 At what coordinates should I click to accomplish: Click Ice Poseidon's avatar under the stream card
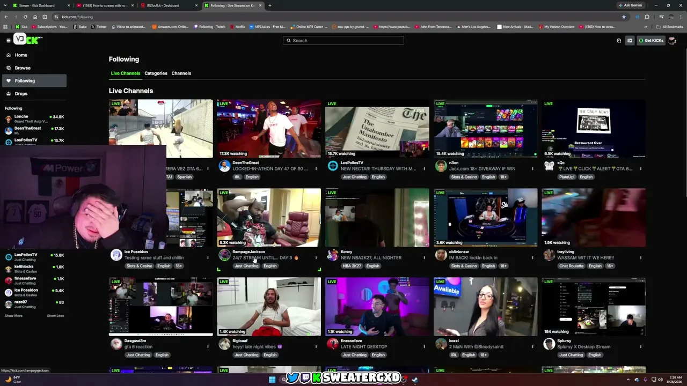[x=116, y=255]
